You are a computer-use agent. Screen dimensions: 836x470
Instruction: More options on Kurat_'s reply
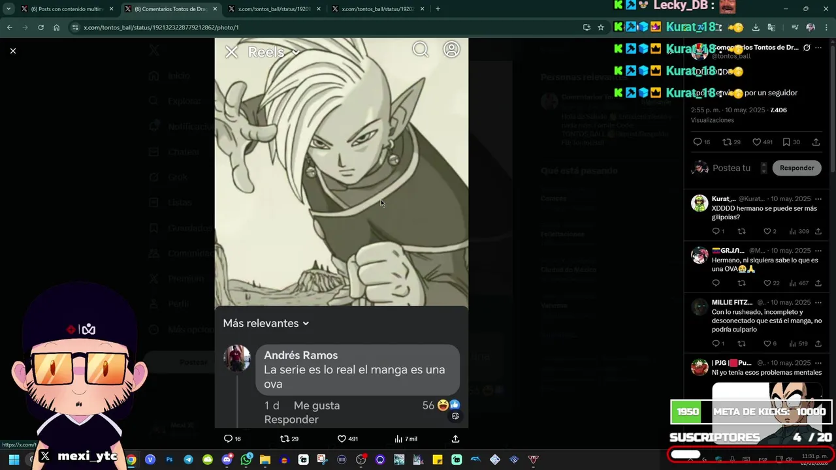pyautogui.click(x=818, y=198)
